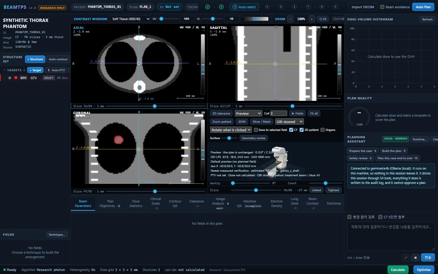
Task: Click the Coll value input field
Action: point(279,113)
